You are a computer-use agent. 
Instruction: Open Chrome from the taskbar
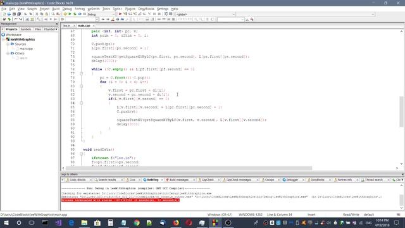click(x=137, y=222)
